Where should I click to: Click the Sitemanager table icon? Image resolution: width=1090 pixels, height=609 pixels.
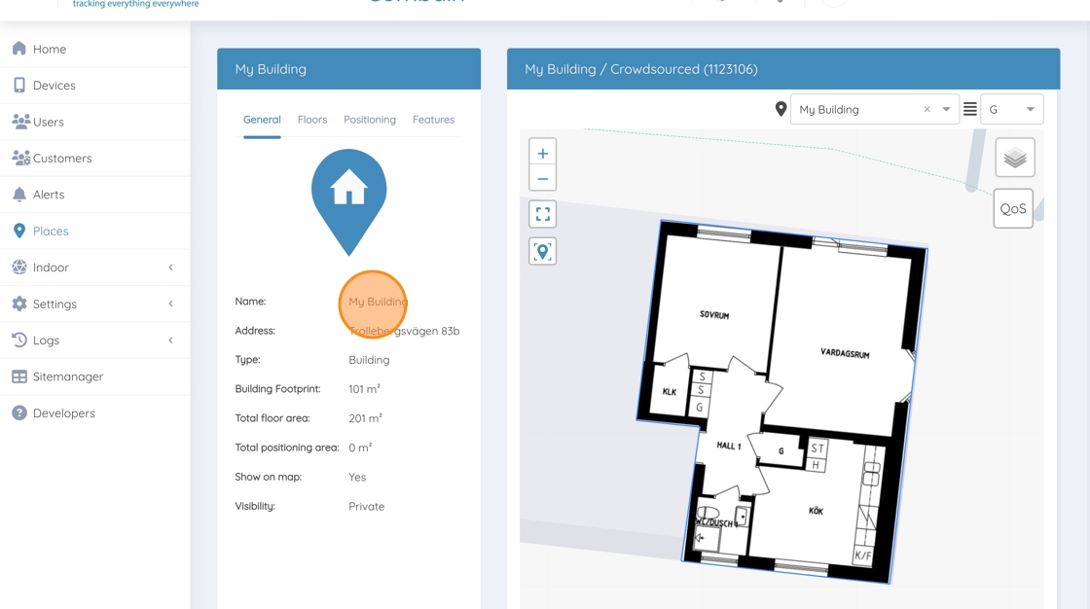click(x=19, y=376)
